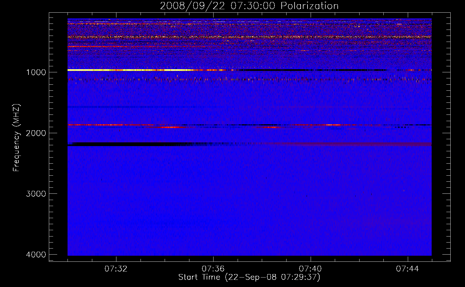Click the 07:32 time tick label
This screenshot has height=287, width=465.
116,269
